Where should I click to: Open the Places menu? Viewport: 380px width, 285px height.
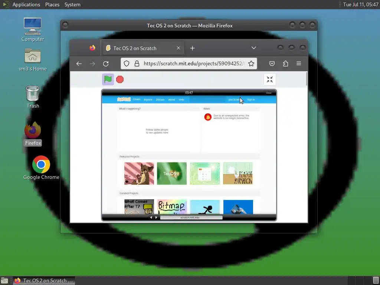(52, 4)
